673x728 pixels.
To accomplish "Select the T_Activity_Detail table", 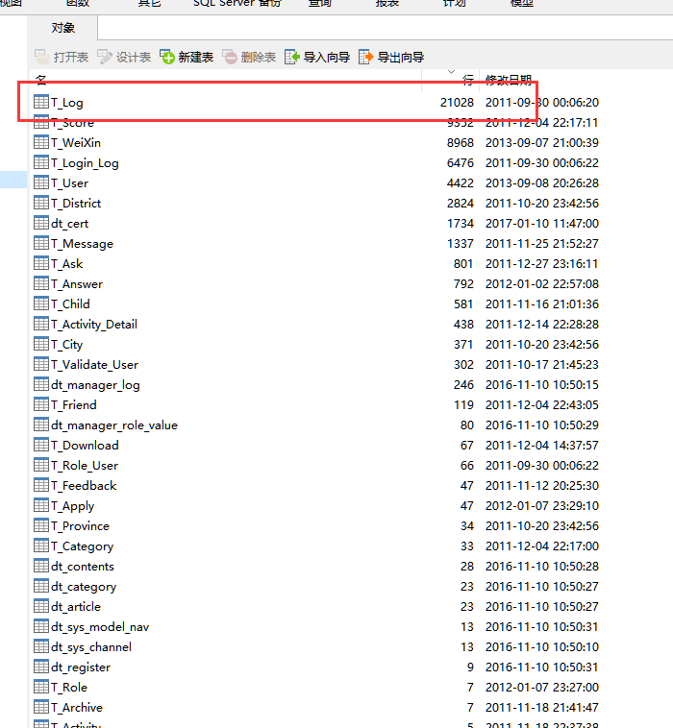I will pyautogui.click(x=93, y=324).
